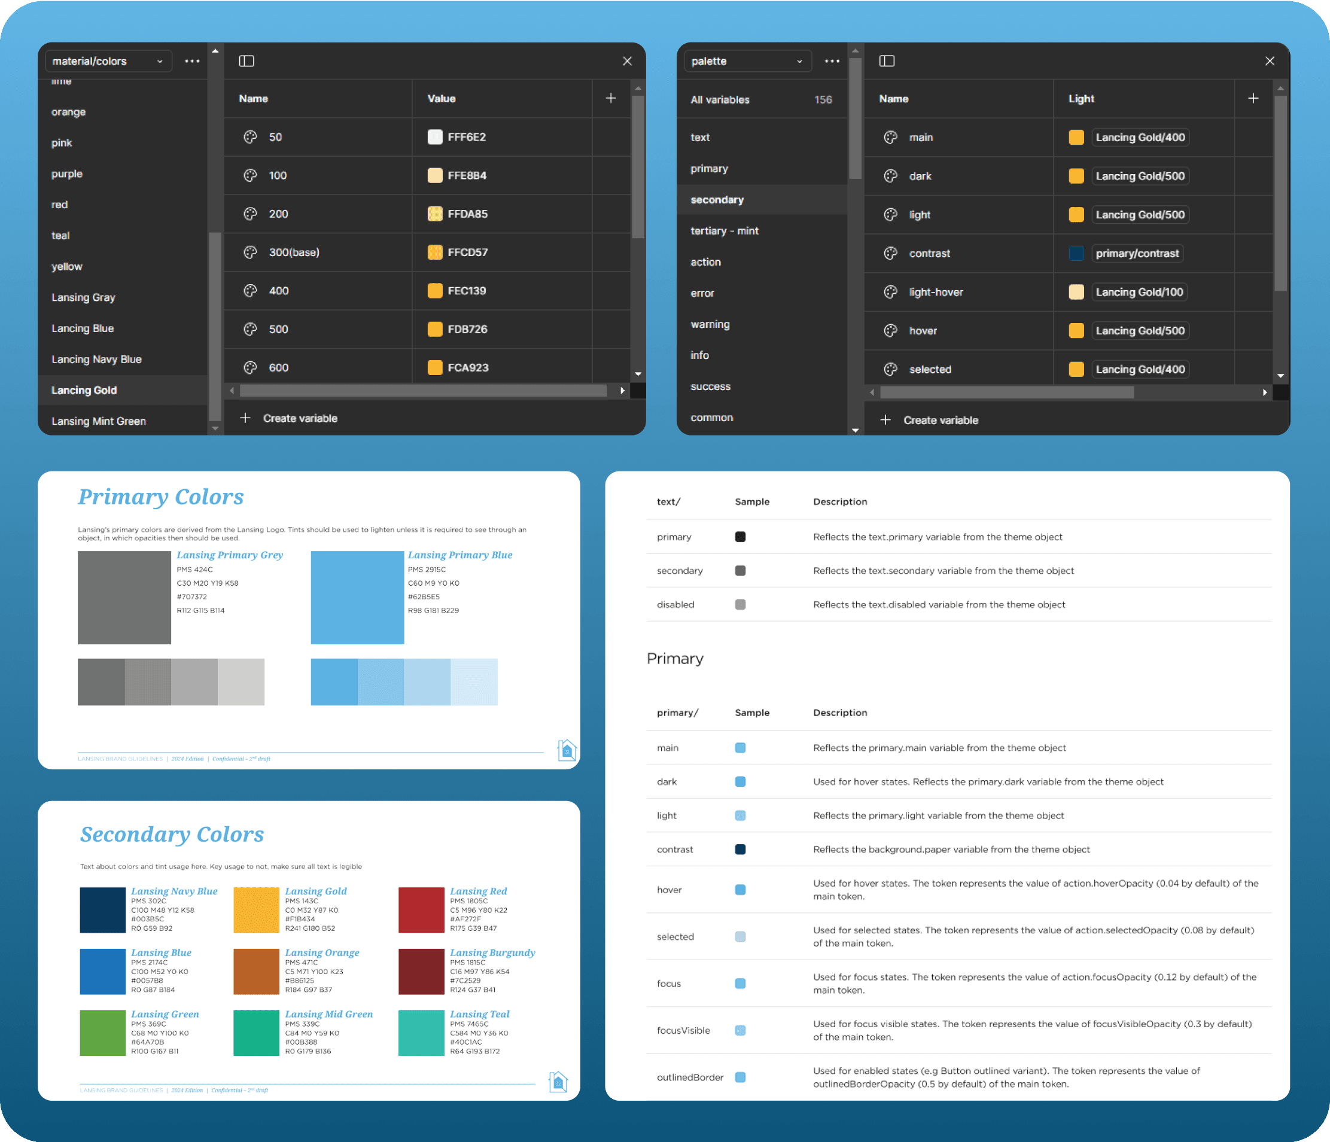Click scroll-down arrow of palette sidebar
This screenshot has height=1142, width=1330.
(x=855, y=430)
